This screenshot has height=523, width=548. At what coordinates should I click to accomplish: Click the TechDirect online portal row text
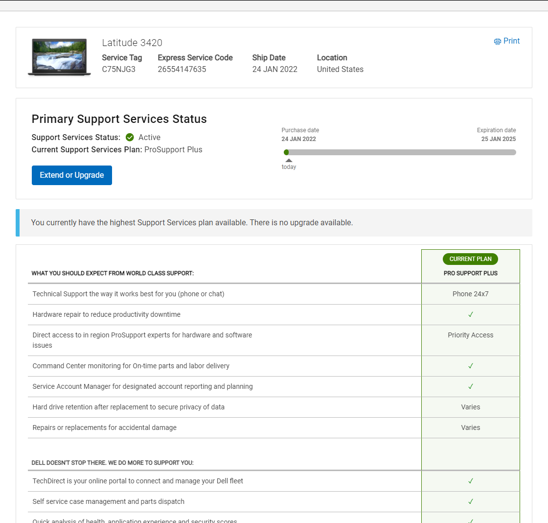click(137, 481)
